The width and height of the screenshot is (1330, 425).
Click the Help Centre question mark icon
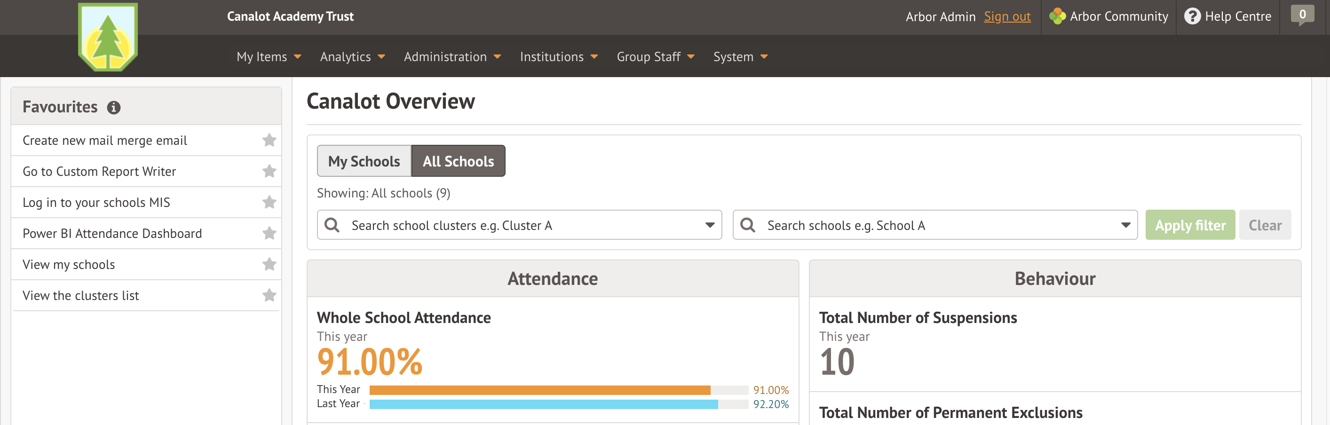(x=1192, y=16)
